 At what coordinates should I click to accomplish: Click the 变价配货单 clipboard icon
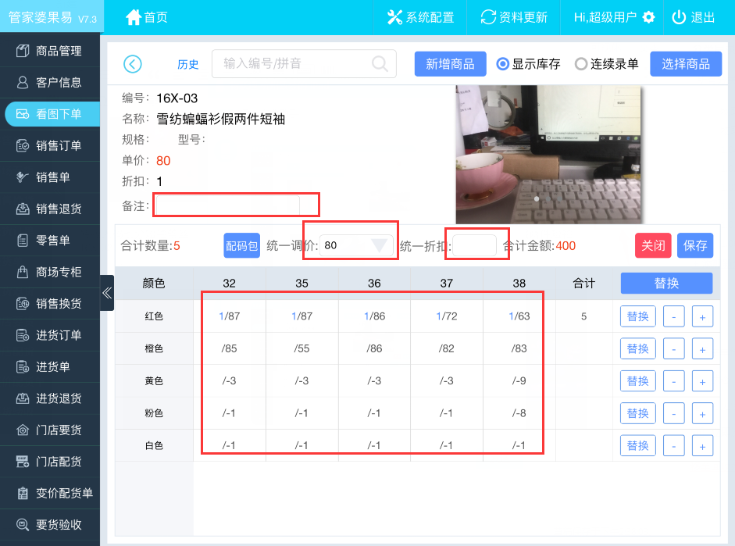[x=23, y=493]
